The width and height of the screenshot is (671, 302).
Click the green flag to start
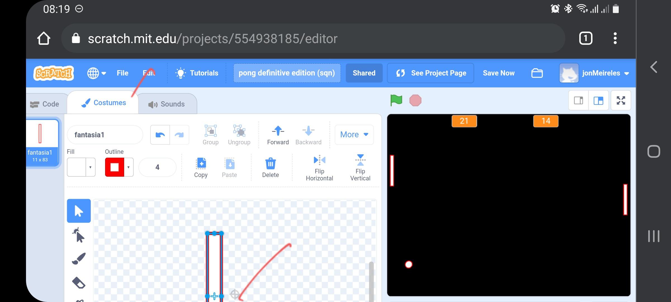pyautogui.click(x=396, y=100)
